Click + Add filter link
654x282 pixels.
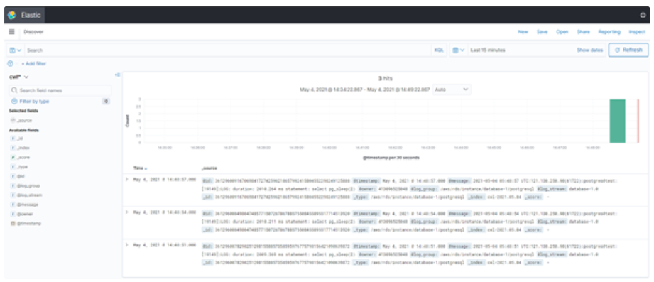pyautogui.click(x=34, y=64)
